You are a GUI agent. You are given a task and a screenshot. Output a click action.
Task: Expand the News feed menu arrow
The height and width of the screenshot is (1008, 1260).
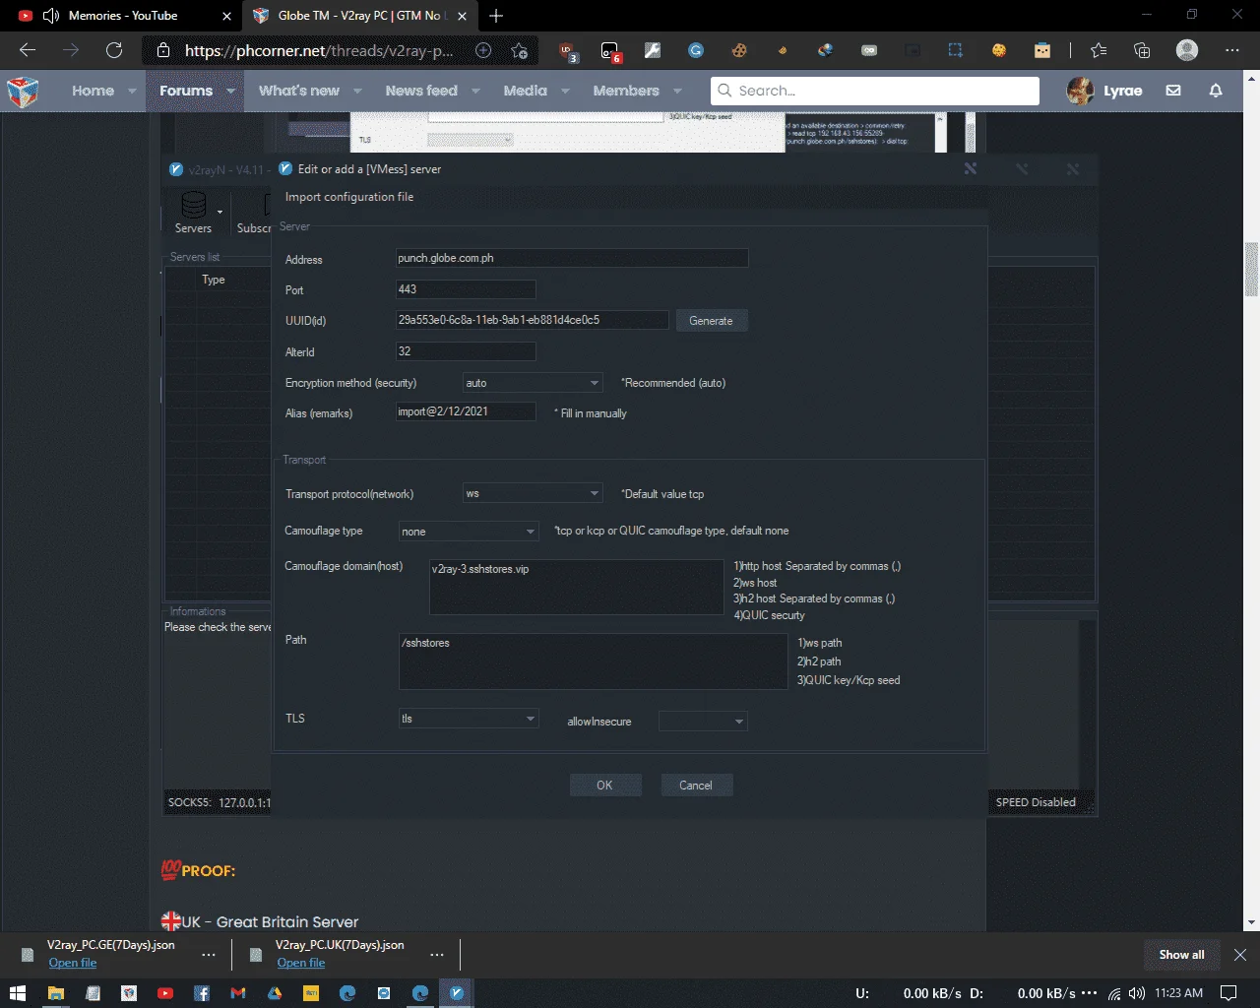click(x=475, y=91)
